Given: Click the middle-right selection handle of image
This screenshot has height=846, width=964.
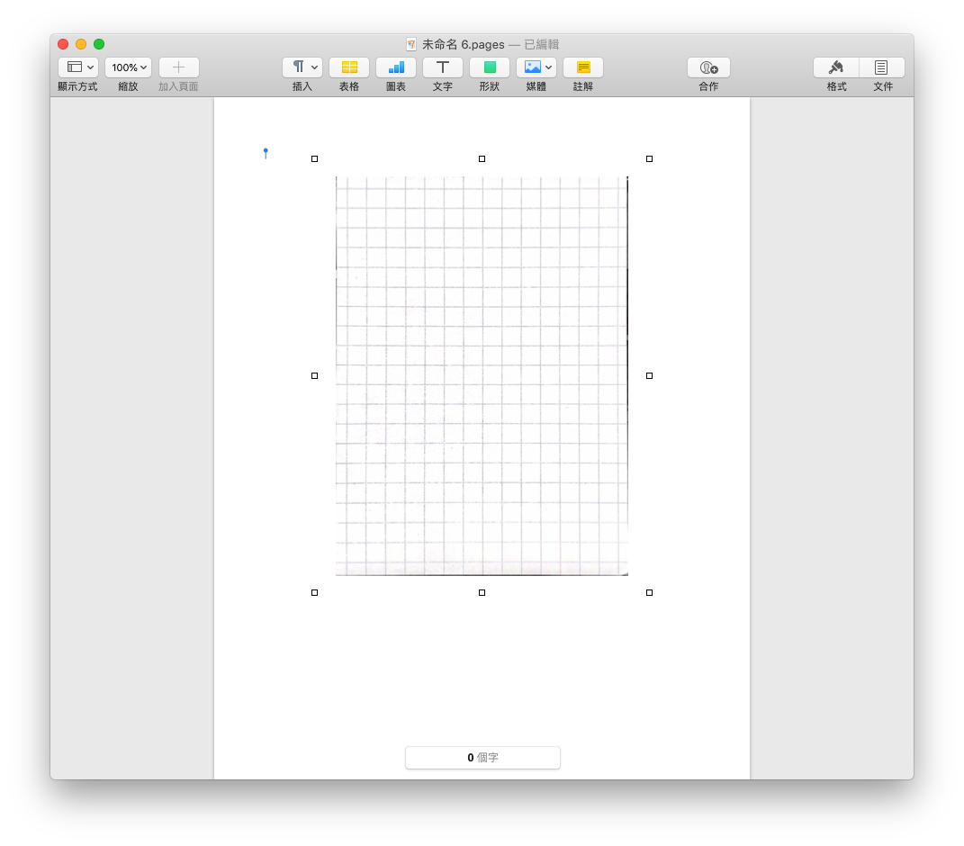Looking at the screenshot, I should (x=649, y=375).
